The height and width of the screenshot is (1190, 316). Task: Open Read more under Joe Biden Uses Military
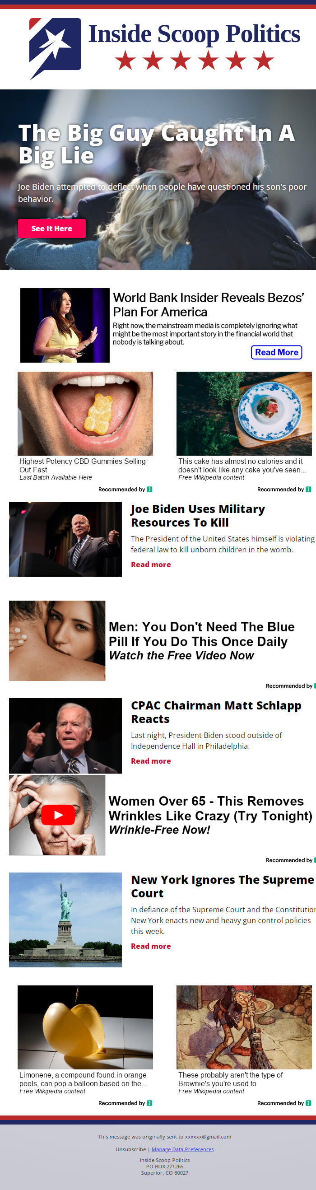[x=151, y=565]
